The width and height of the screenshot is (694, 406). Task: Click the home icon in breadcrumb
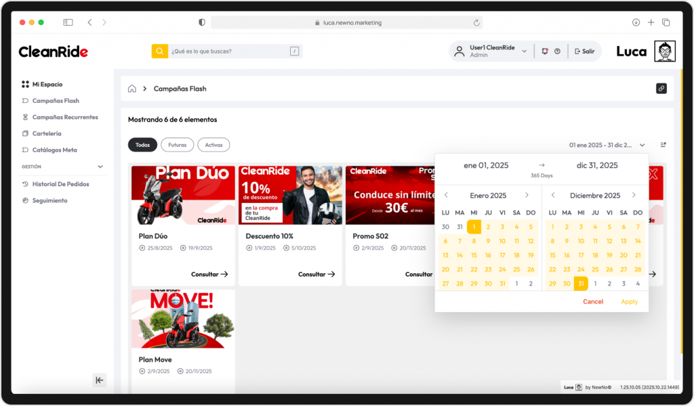[132, 89]
